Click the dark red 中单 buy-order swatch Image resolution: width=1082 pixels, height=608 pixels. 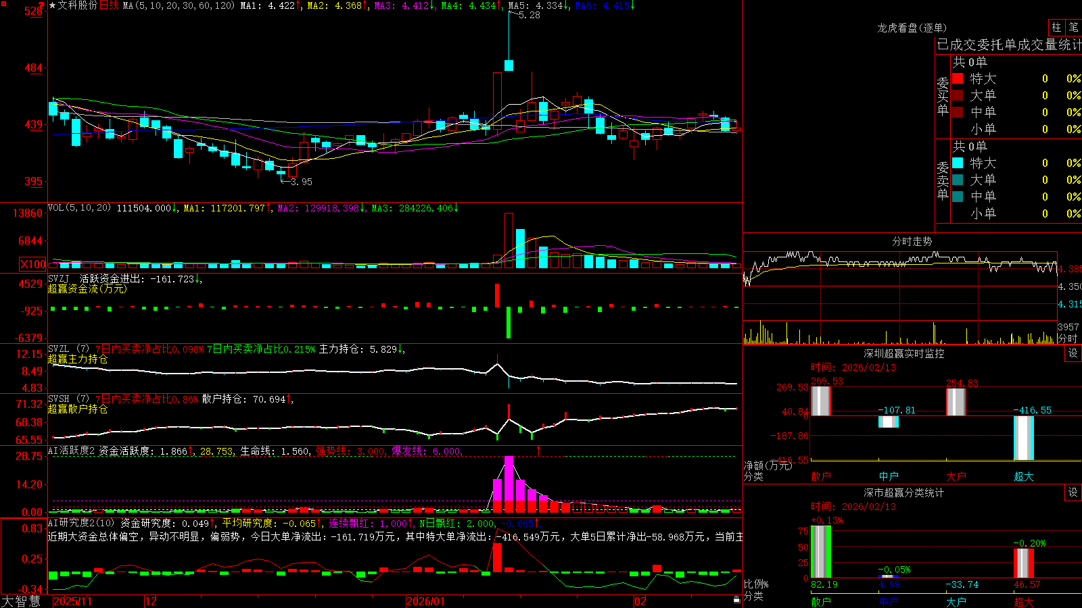[958, 112]
